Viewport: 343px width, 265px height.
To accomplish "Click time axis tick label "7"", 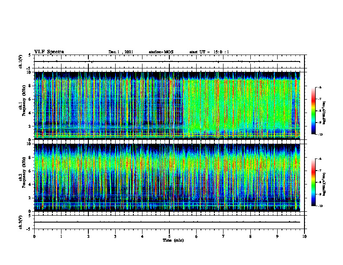I will point(223,236).
